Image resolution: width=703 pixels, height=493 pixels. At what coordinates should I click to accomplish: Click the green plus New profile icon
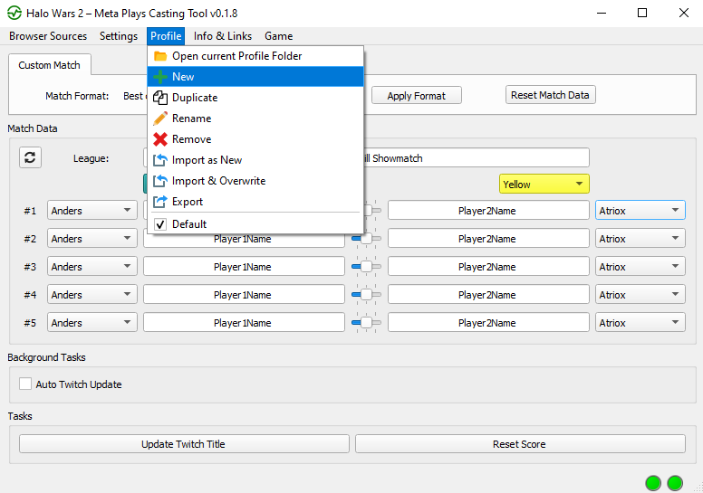pyautogui.click(x=160, y=77)
